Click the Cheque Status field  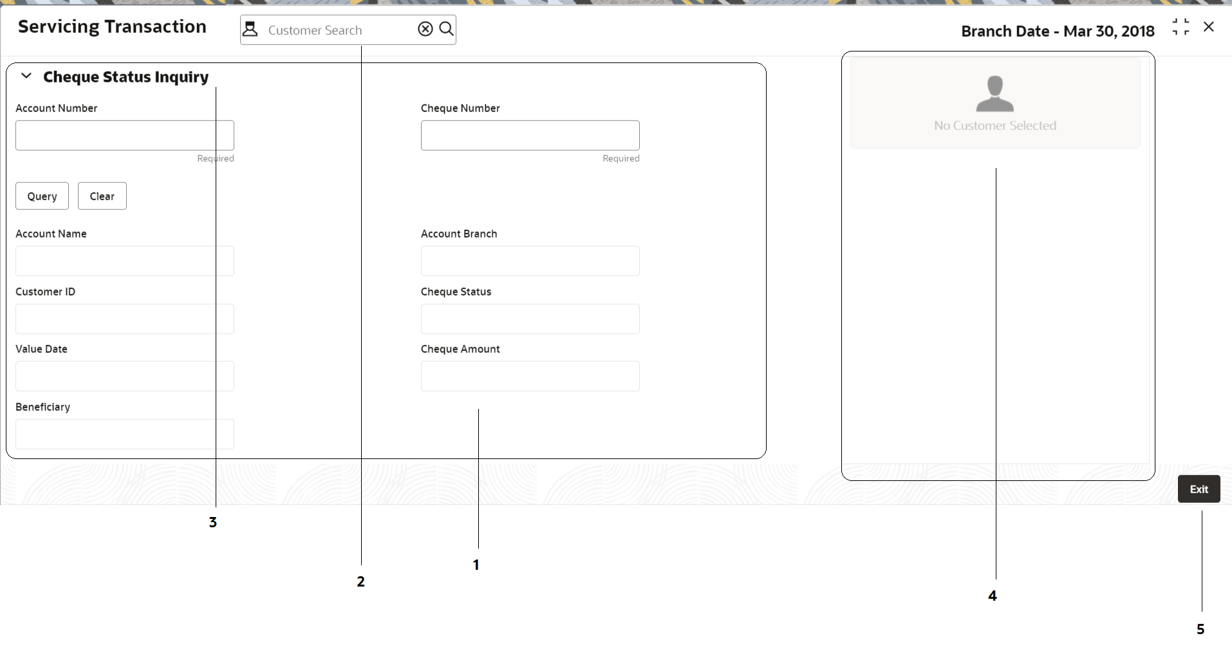530,319
